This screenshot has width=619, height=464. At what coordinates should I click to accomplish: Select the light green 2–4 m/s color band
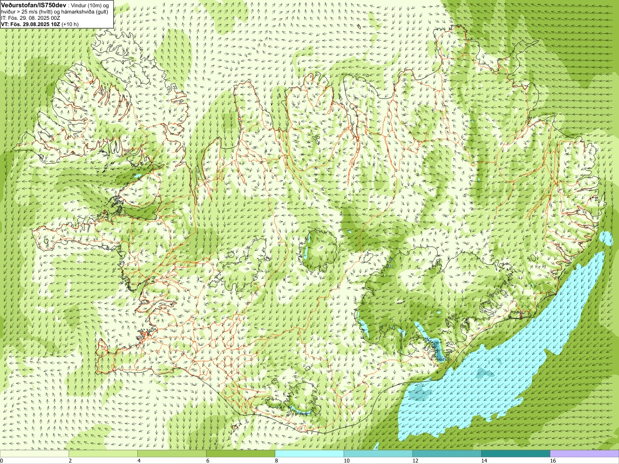[x=103, y=454]
